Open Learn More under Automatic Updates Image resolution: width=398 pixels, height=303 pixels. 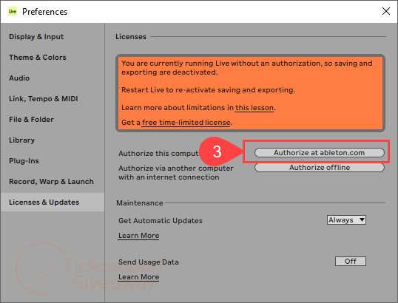pos(139,236)
